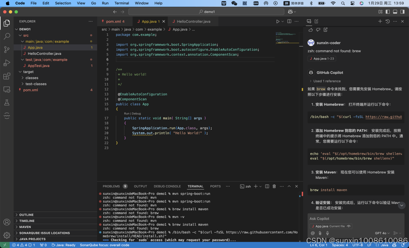409x248 pixels.
Task: Open macOS Spotlight search icon
Action: 343,3
